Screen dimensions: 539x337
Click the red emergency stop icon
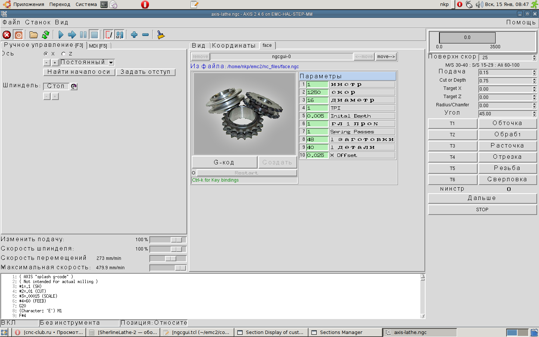pyautogui.click(x=7, y=35)
